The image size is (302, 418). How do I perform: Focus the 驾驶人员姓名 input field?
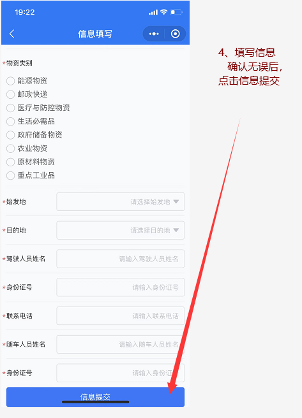[121, 259]
